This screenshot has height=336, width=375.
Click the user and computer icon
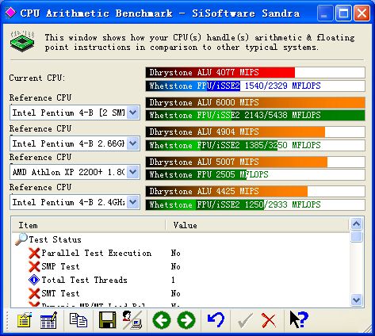[x=132, y=320]
